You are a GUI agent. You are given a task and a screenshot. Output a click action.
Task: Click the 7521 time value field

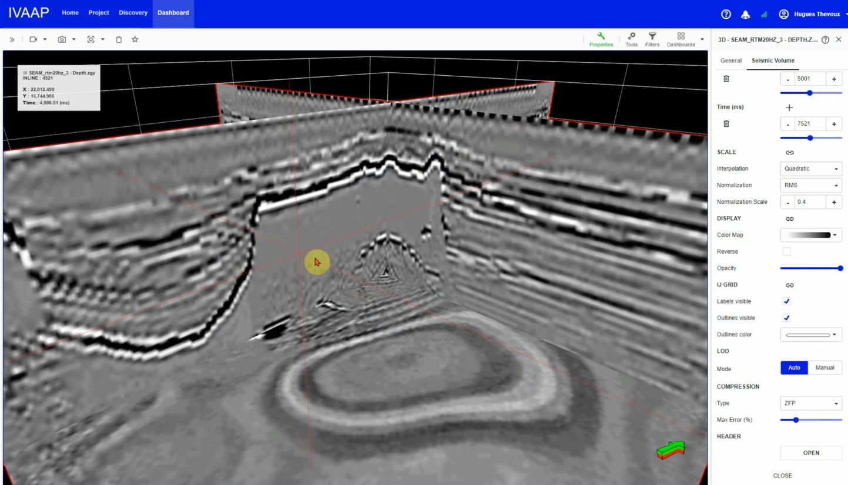(810, 124)
